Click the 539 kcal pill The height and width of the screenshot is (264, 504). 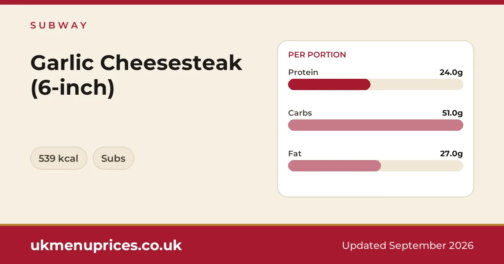pyautogui.click(x=59, y=158)
